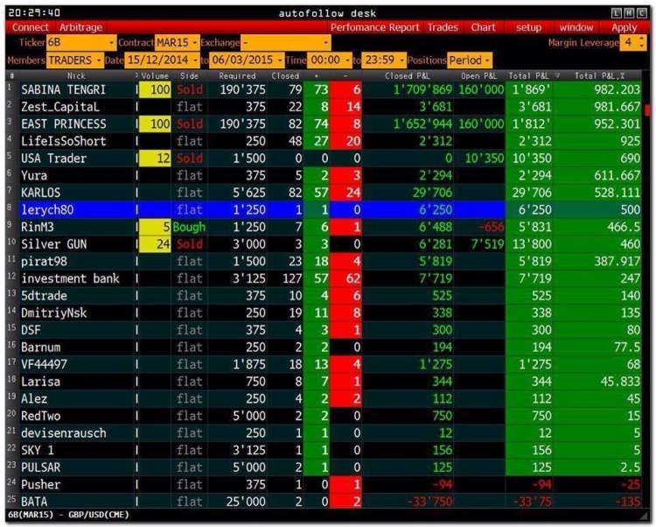Viewport: 656px width, 527px height.
Task: Click the Apply button
Action: (x=625, y=28)
